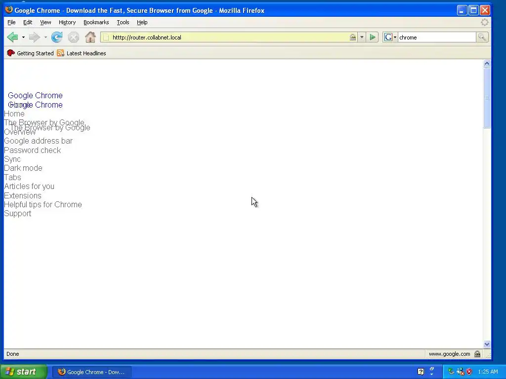Viewport: 506px width, 379px height.
Task: Click the Getting Started bookmark
Action: point(30,53)
